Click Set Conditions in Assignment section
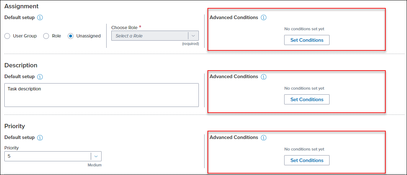 (307, 40)
